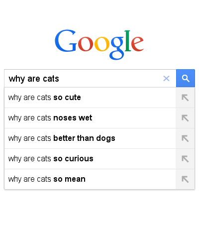Image resolution: width=199 pixels, height=232 pixels.
Task: Clear the search text with the X icon
Action: (166, 78)
